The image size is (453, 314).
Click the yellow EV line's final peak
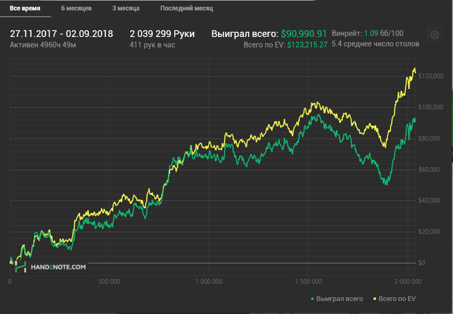pos(415,69)
